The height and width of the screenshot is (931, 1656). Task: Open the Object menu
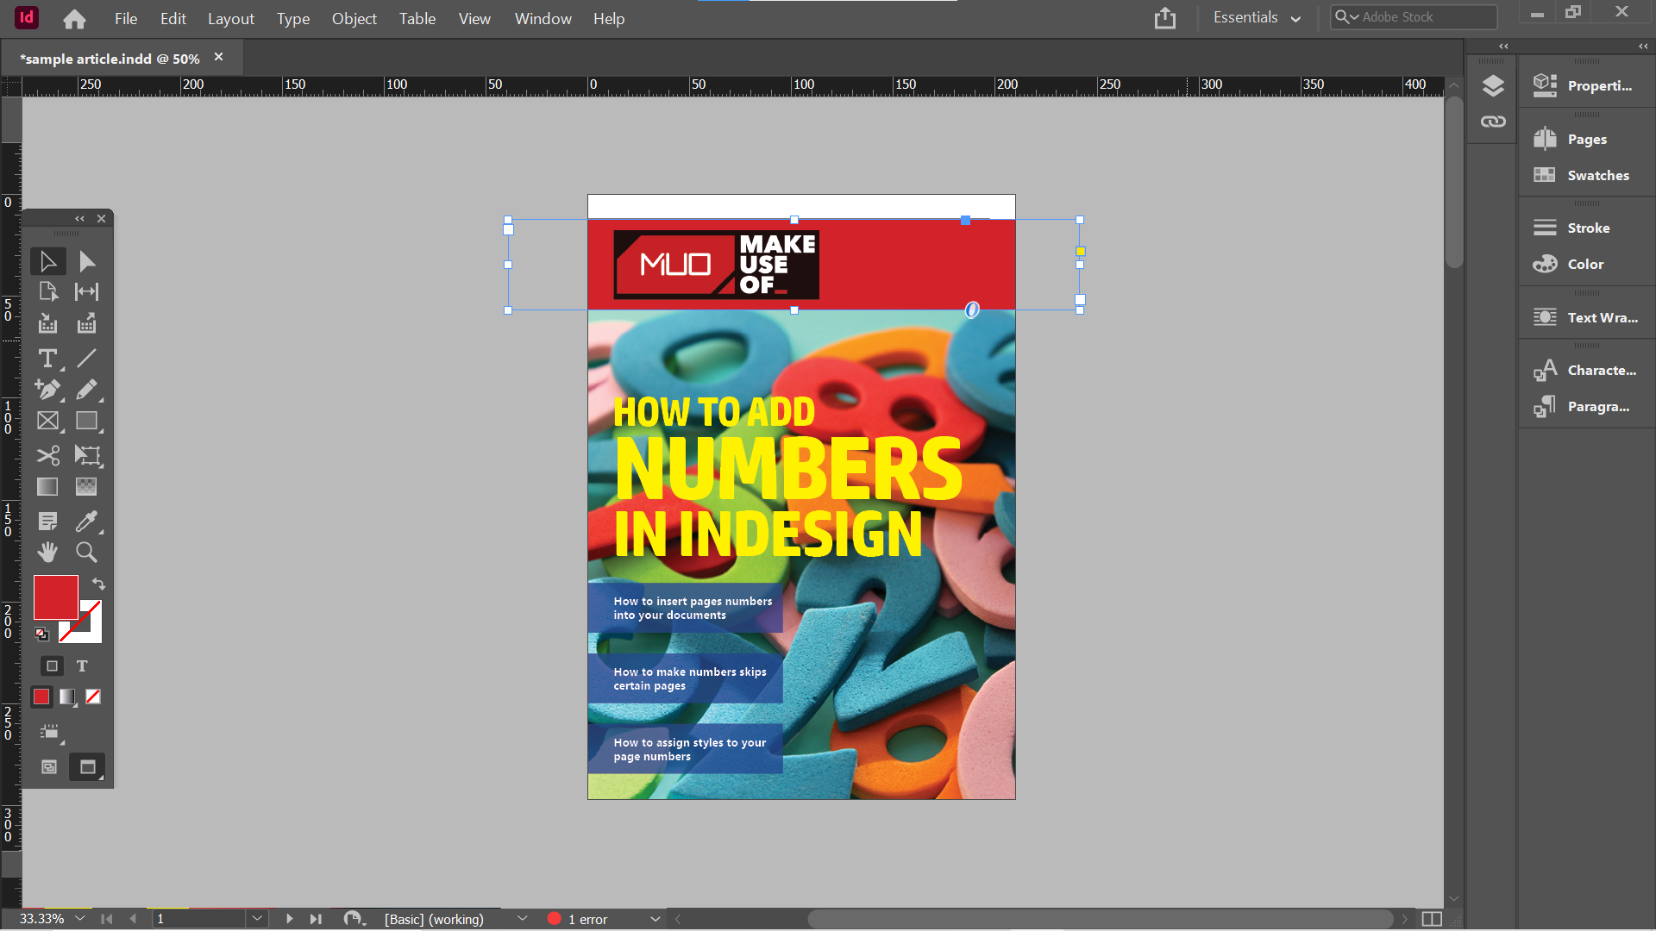point(354,18)
